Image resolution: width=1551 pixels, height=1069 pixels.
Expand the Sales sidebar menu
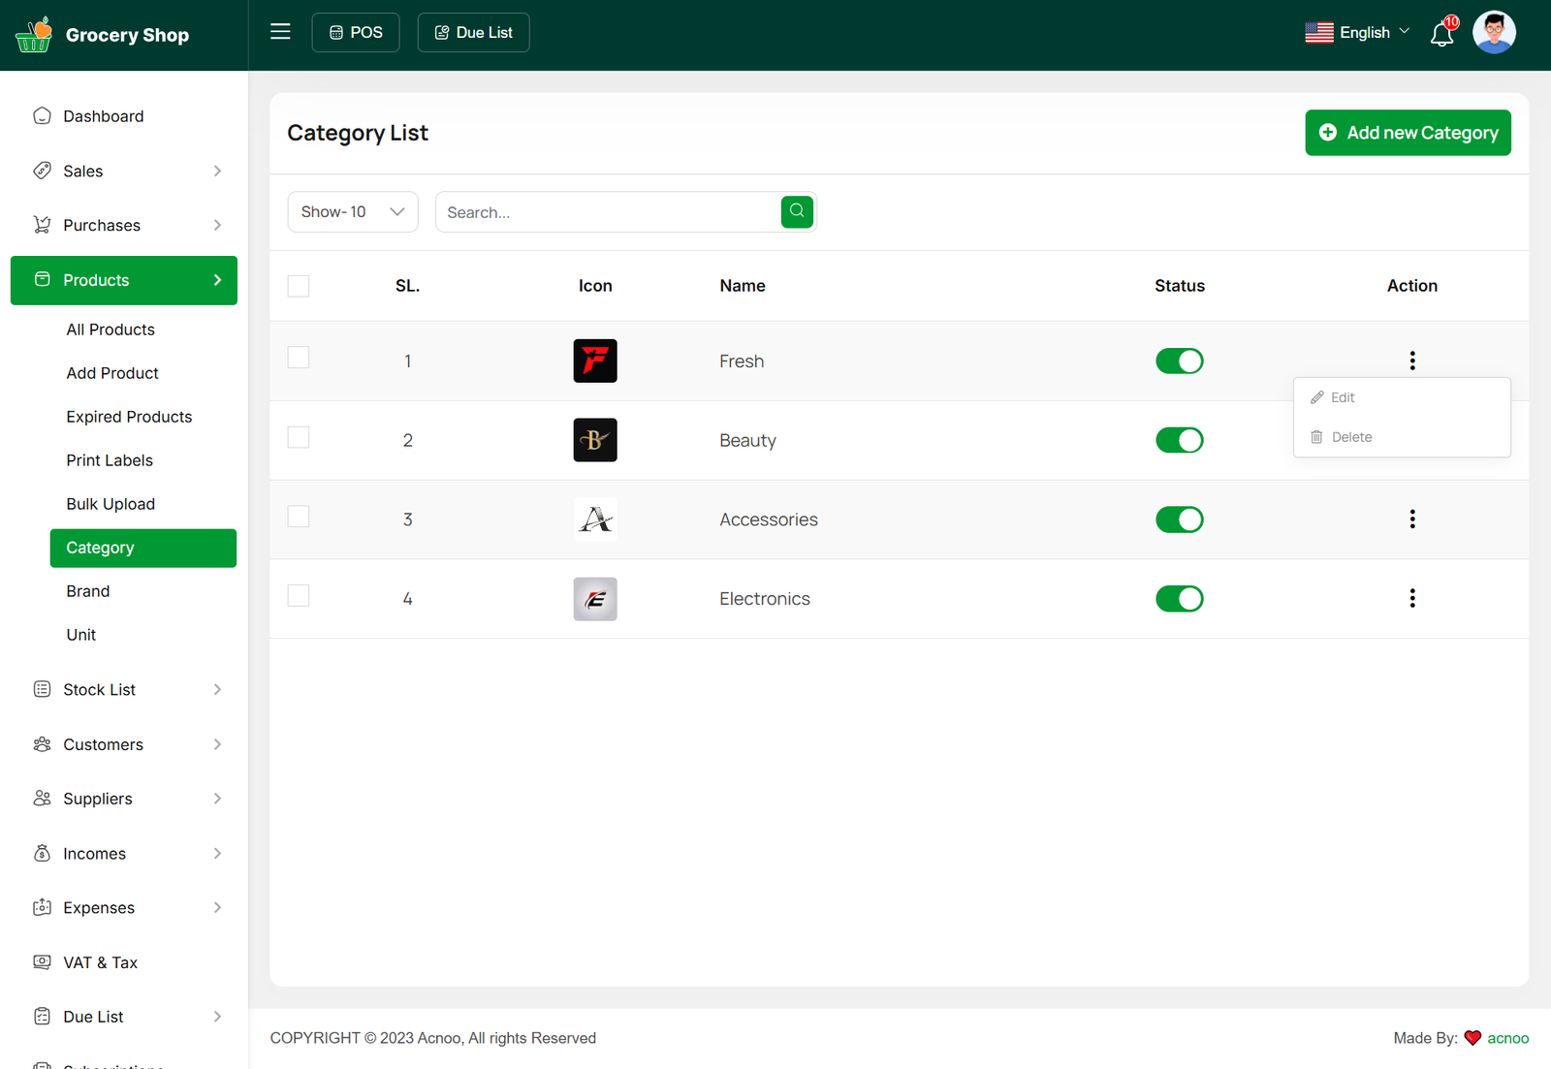[124, 172]
